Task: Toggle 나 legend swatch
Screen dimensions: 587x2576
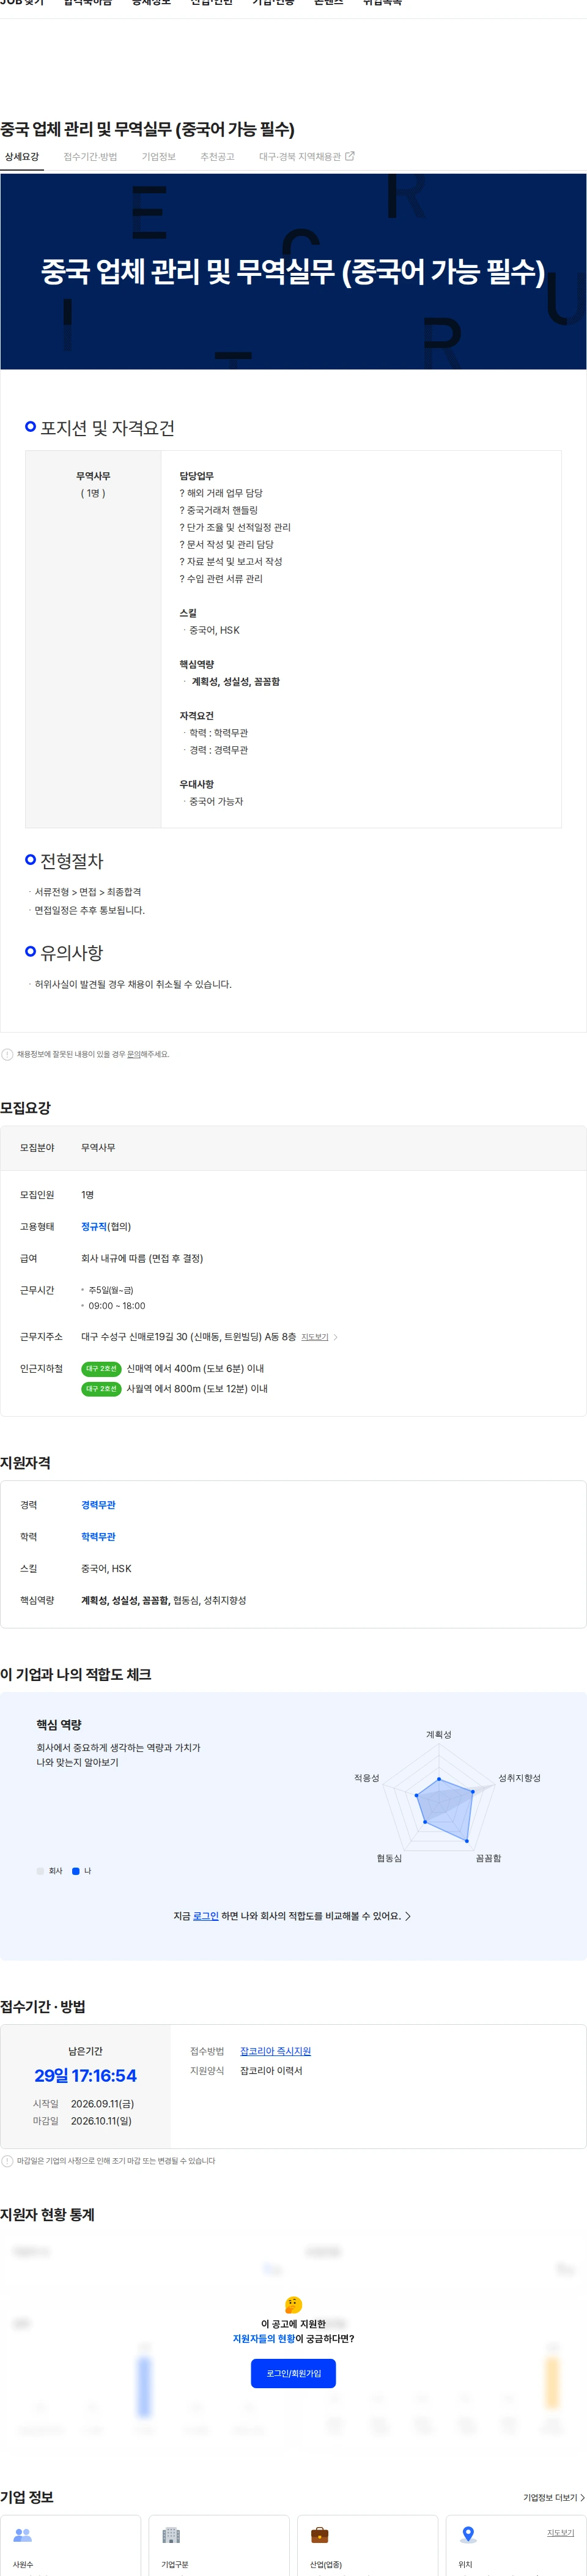Action: point(75,1871)
